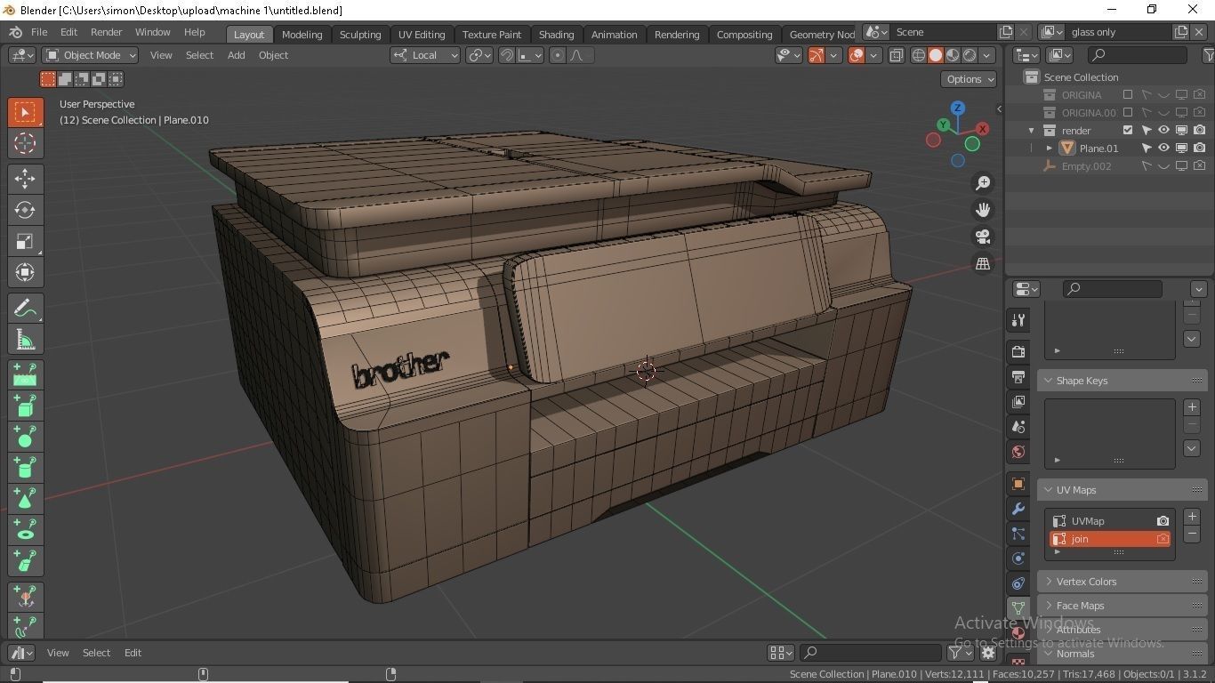Viewport: 1215px width, 683px height.
Task: Click the orange viewport shading color swatch
Action: pyautogui.click(x=936, y=55)
